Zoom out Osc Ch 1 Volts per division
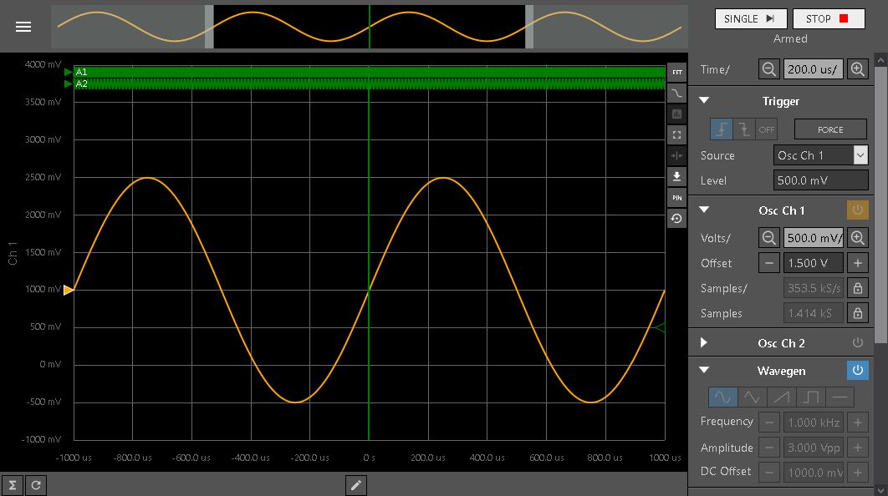This screenshot has width=888, height=496. (769, 238)
